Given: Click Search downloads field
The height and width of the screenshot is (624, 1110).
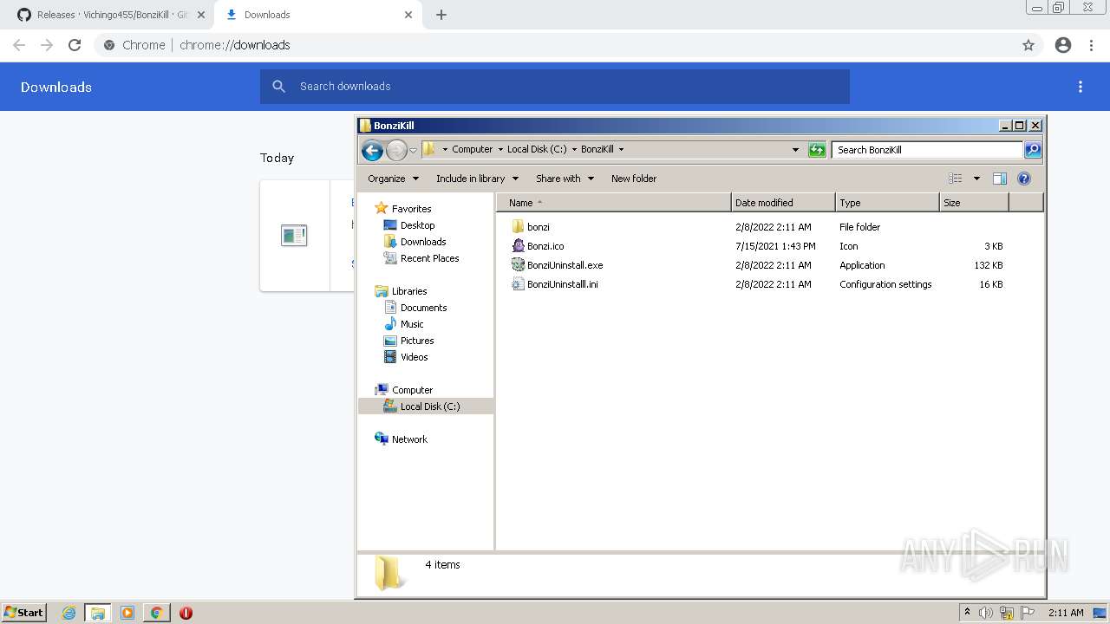Looking at the screenshot, I should coord(555,87).
